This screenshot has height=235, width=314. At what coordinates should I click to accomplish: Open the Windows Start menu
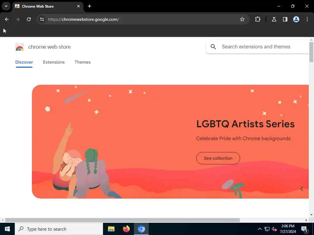7,229
